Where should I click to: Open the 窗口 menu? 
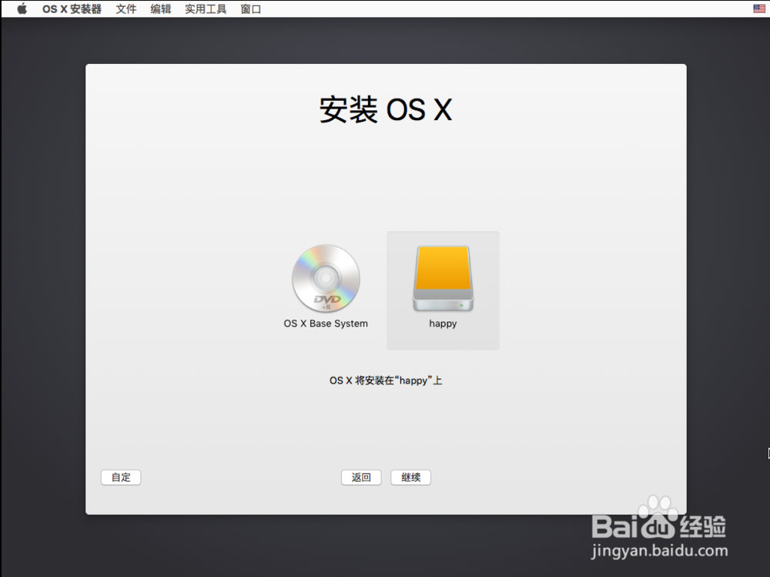click(x=251, y=8)
